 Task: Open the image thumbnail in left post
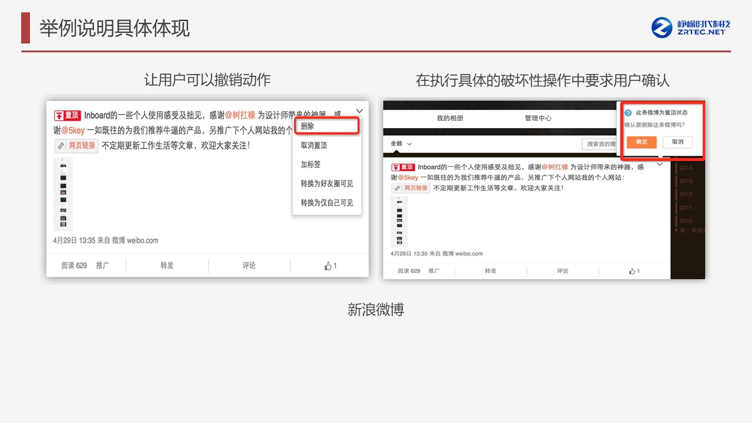[x=63, y=194]
